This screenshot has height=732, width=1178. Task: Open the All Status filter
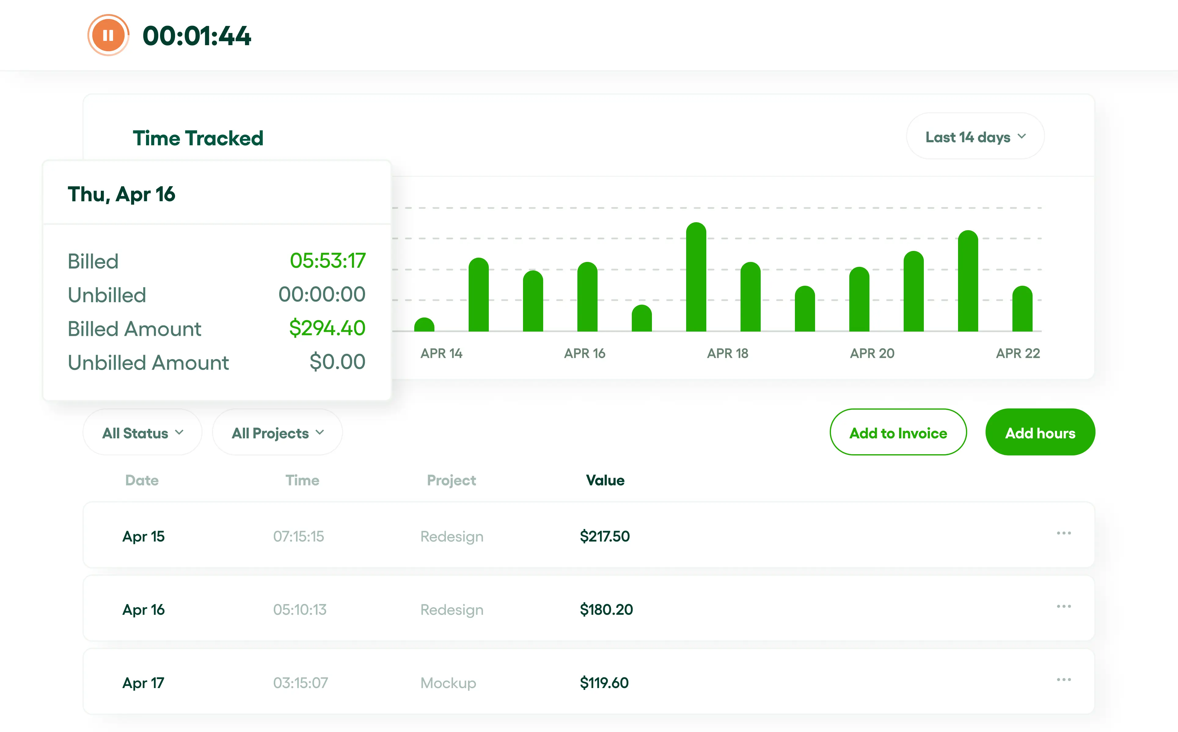click(142, 432)
